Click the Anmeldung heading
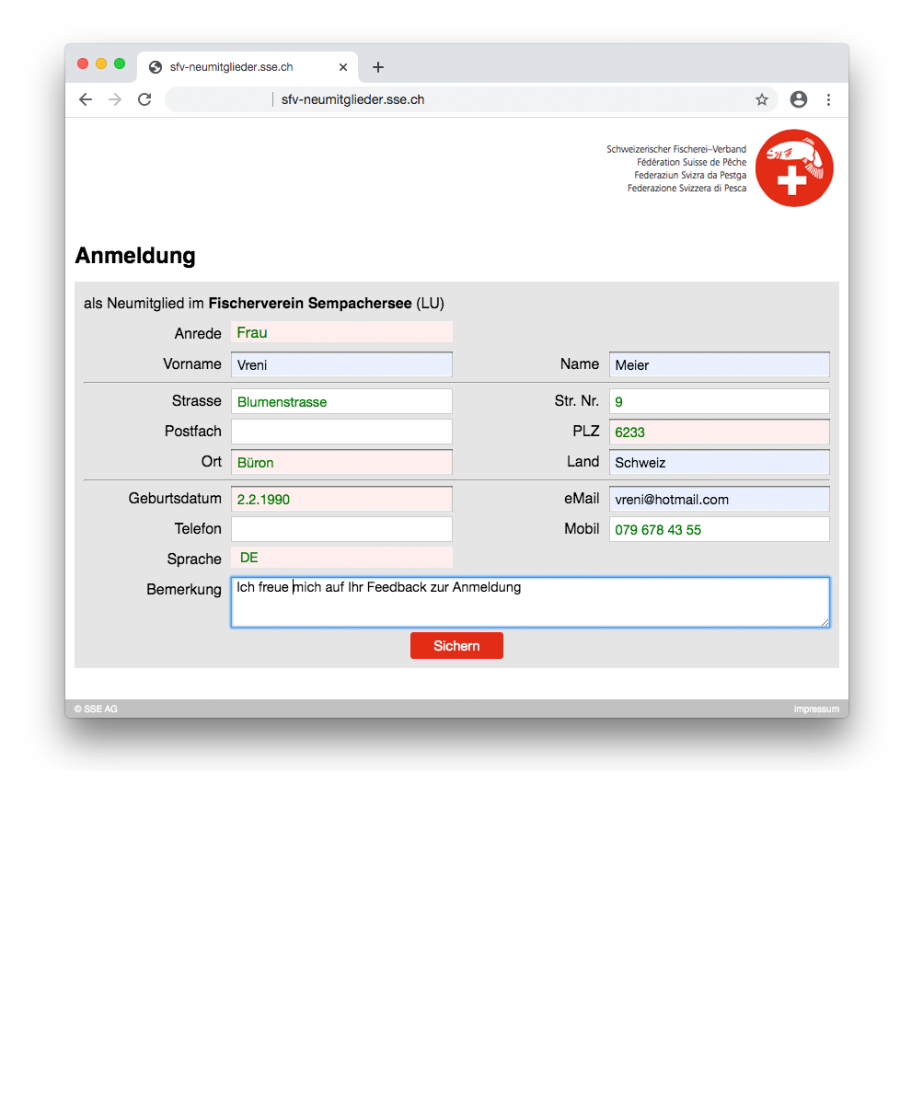The height and width of the screenshot is (1119, 923). point(135,256)
